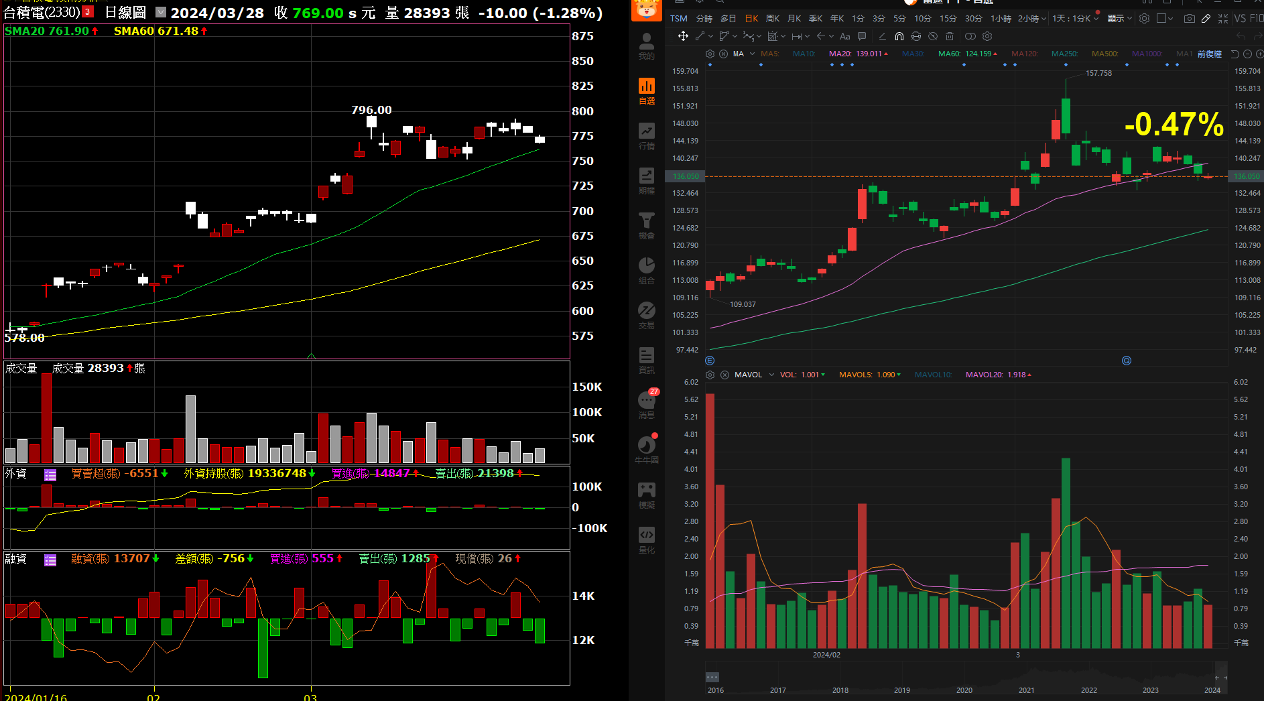This screenshot has width=1264, height=701.
Task: Toggle MA30 line visibility
Action: (913, 54)
